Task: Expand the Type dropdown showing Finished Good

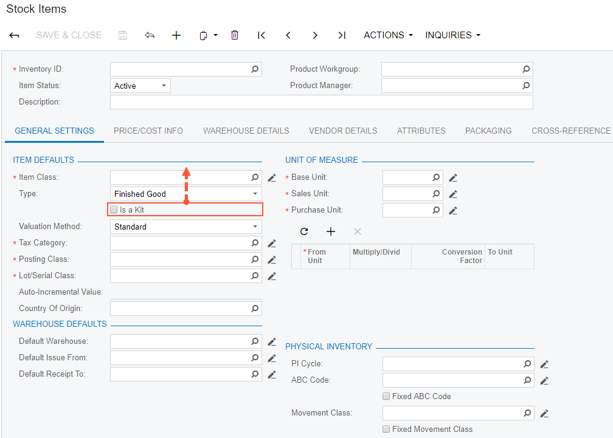Action: [186, 194]
